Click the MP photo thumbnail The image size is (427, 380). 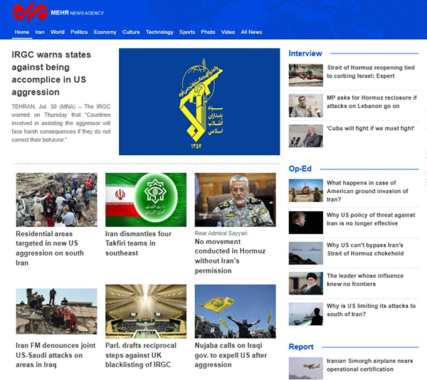click(306, 105)
